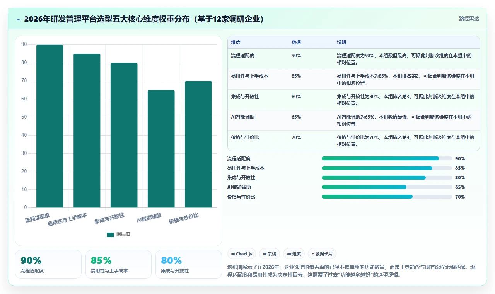Click the 集成与开放性 table row name

coord(245,97)
